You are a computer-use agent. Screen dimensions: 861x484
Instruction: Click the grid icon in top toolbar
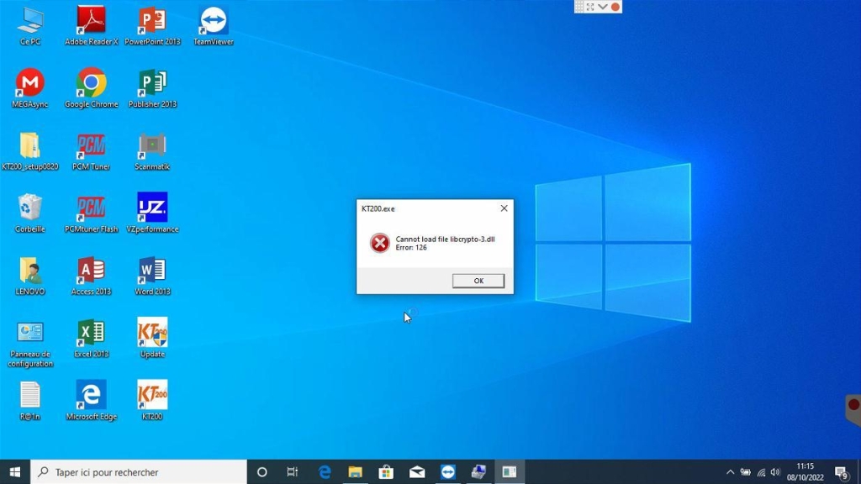coord(579,7)
